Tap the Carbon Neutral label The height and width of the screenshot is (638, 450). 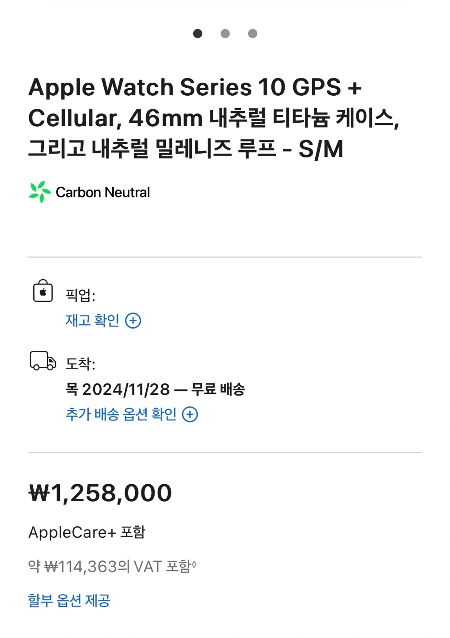[x=103, y=192]
